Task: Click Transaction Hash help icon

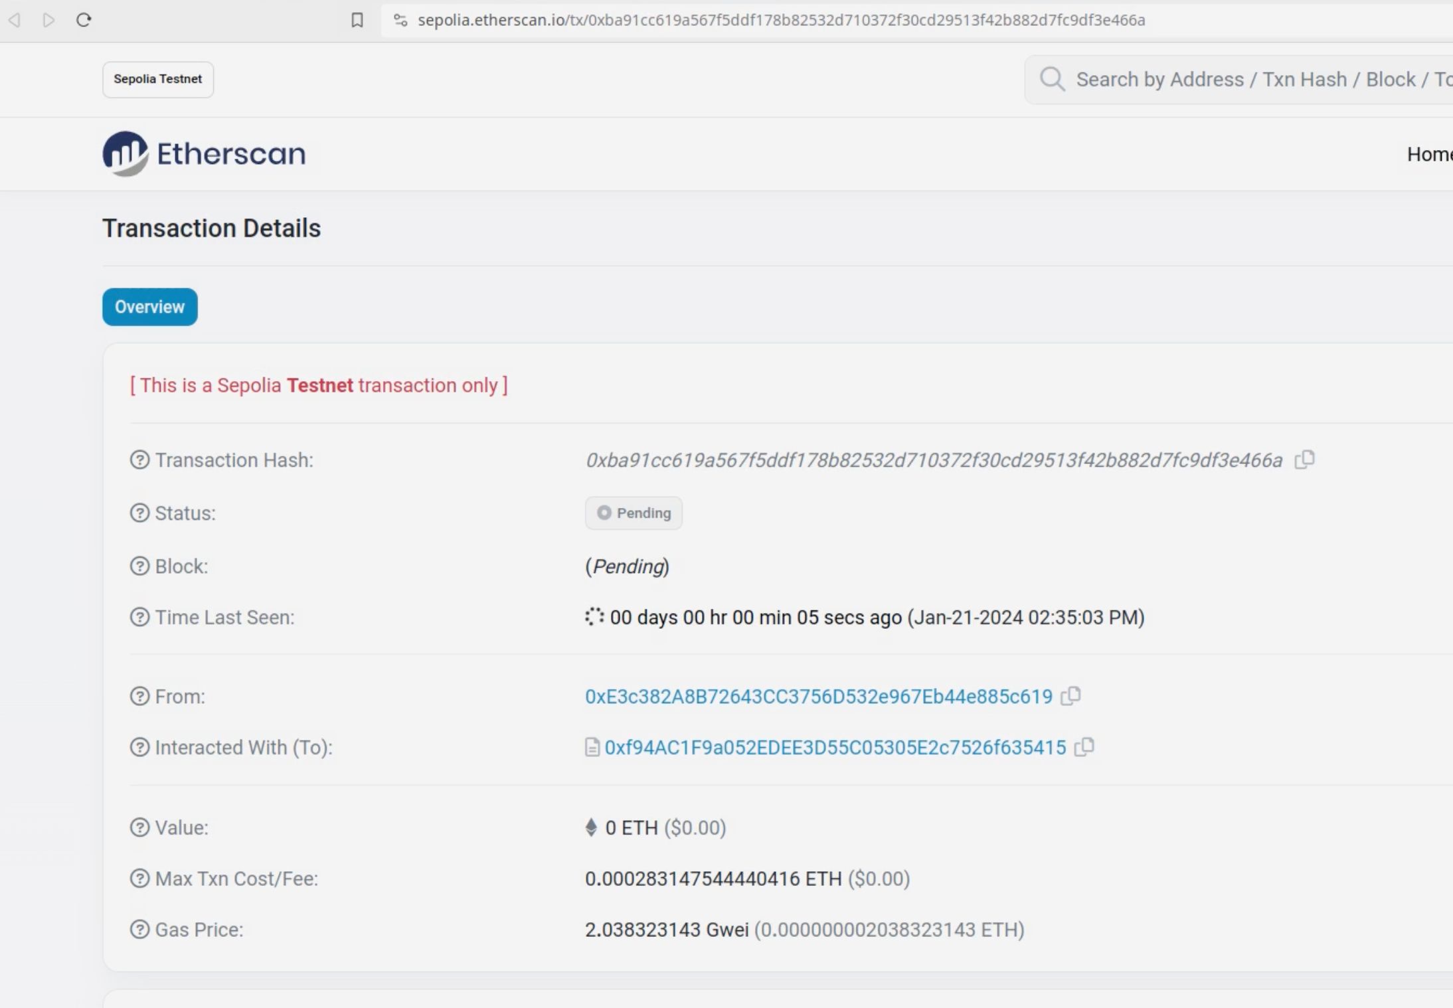Action: coord(139,460)
